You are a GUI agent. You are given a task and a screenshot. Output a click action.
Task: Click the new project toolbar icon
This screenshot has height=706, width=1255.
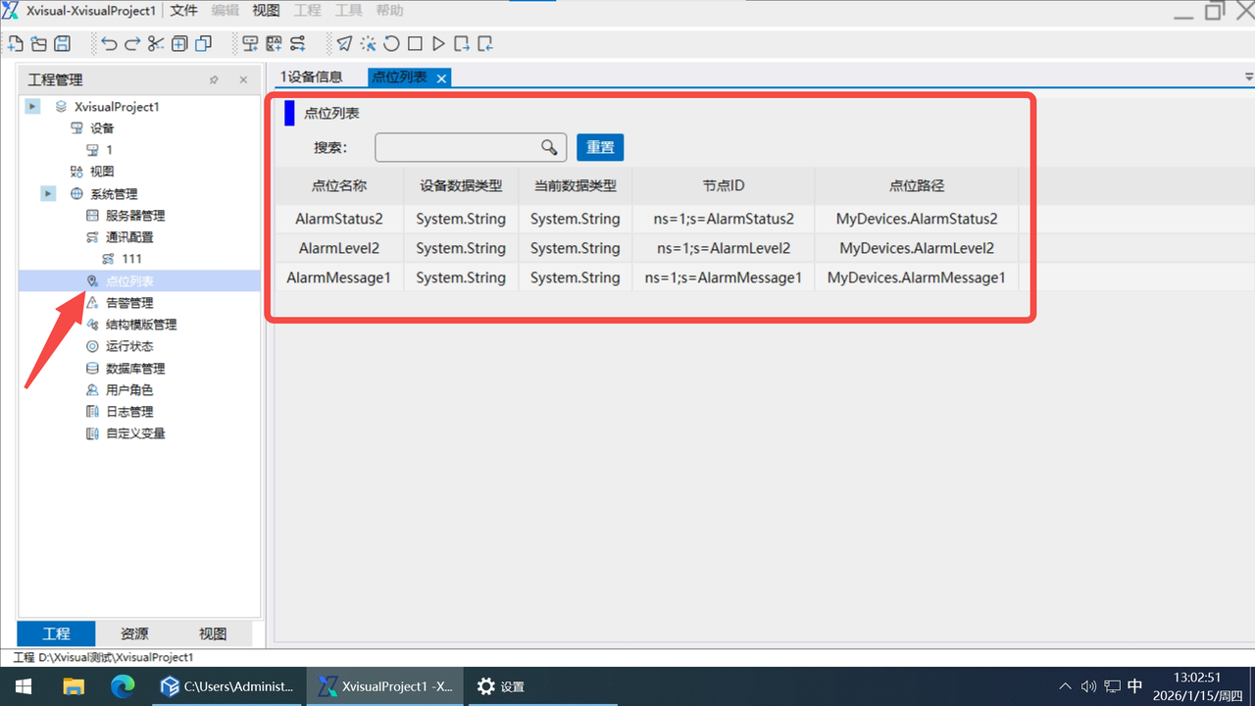16,43
